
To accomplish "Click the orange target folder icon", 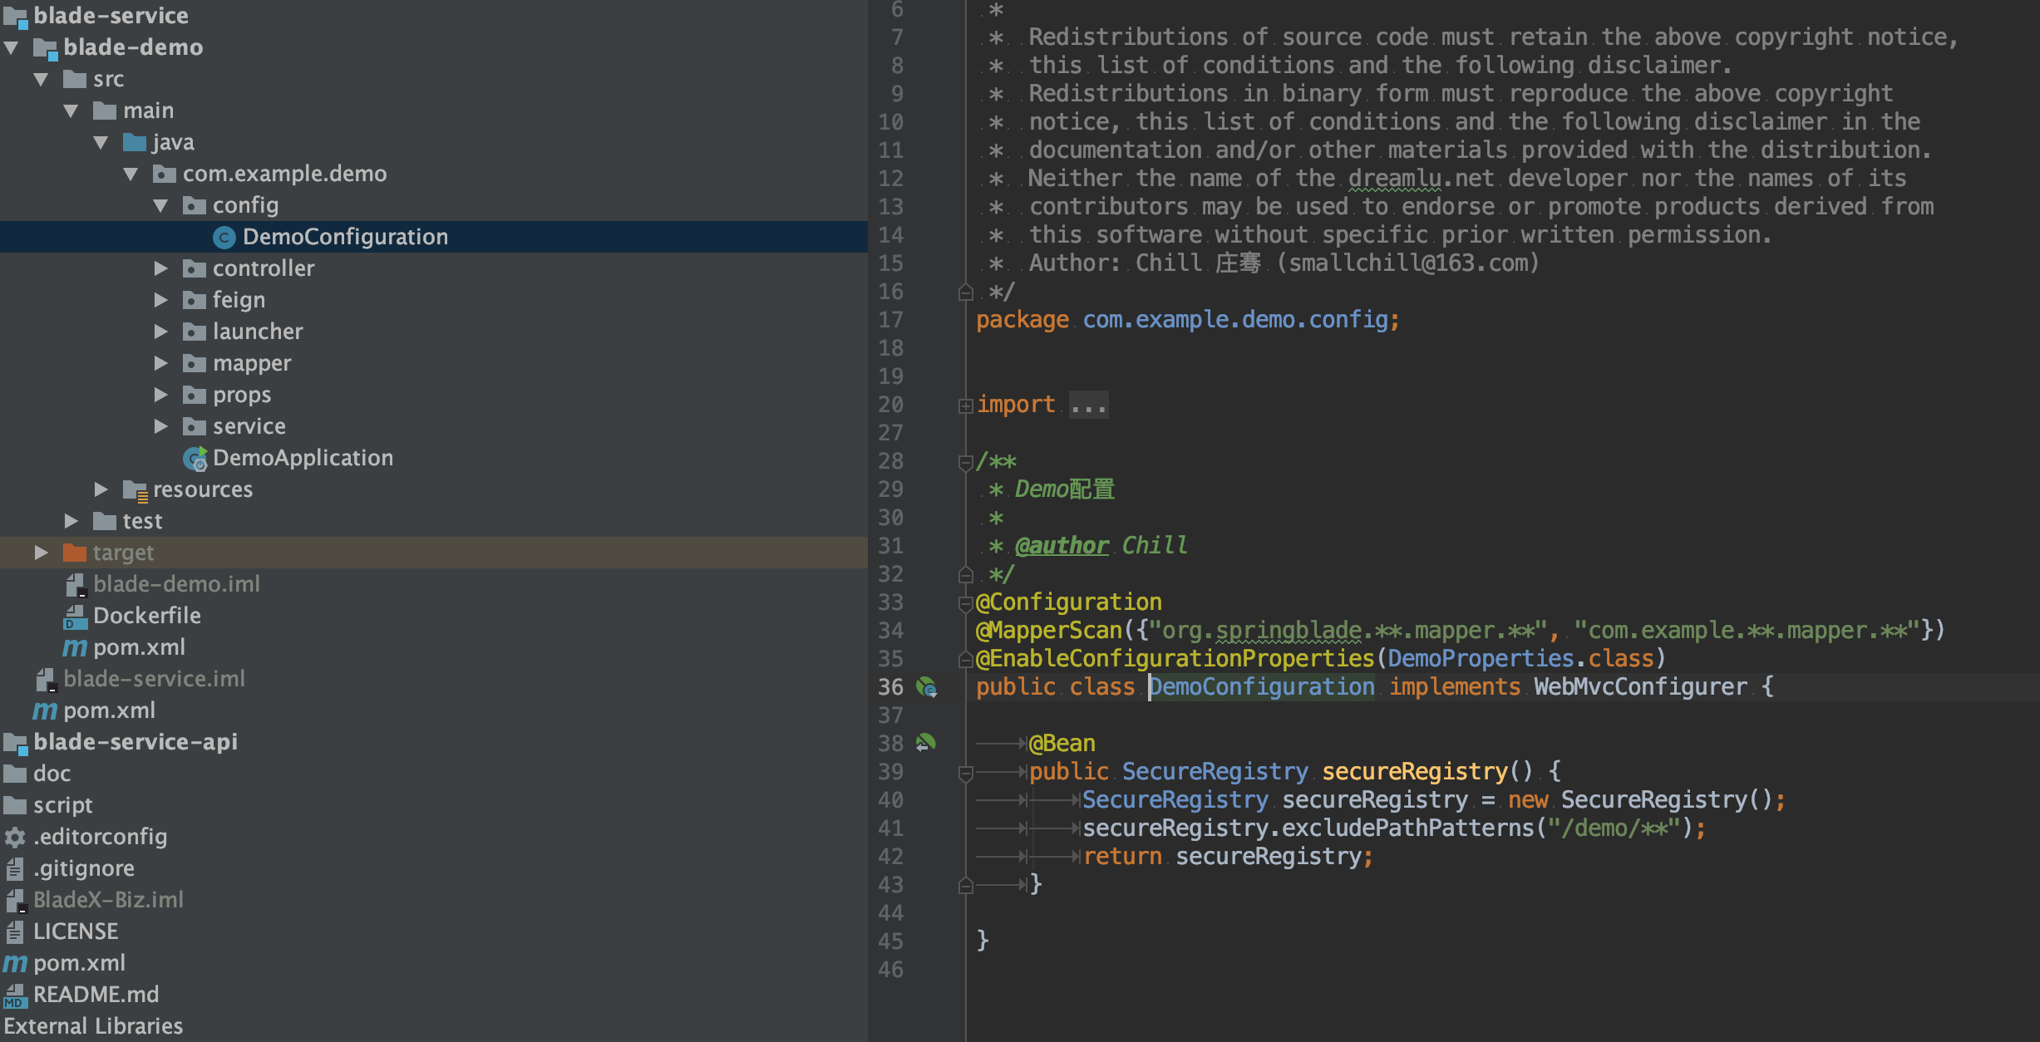I will [75, 553].
